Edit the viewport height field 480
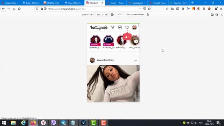The width and height of the screenshot is (224, 126). pyautogui.click(x=106, y=15)
